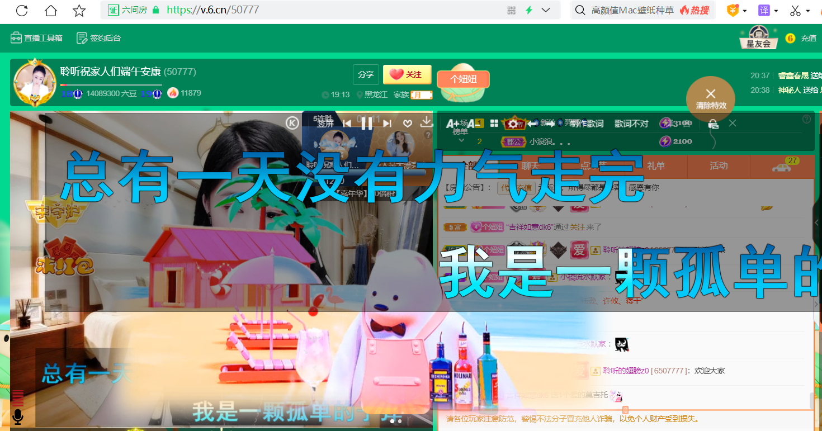
Task: Reload the page with the refresh icon
Action: pyautogui.click(x=22, y=10)
